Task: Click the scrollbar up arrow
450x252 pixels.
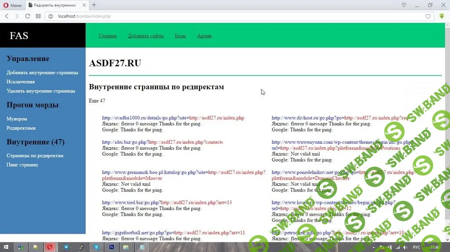Action: pyautogui.click(x=447, y=25)
